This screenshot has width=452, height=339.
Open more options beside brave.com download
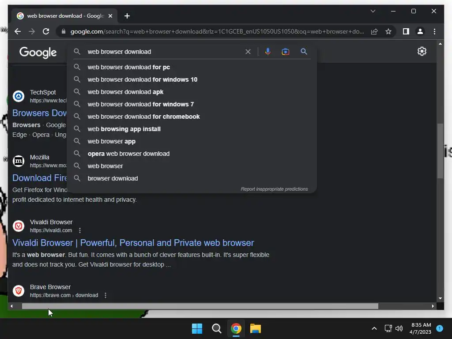coord(105,295)
